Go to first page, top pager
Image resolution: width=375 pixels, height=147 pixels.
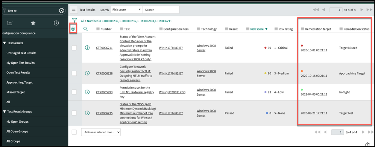click(x=316, y=10)
